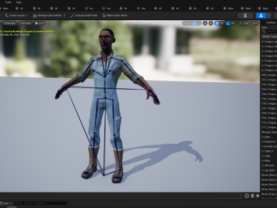The width and height of the screenshot is (277, 208).
Task: Open the Help menu
Action: [18, 2]
